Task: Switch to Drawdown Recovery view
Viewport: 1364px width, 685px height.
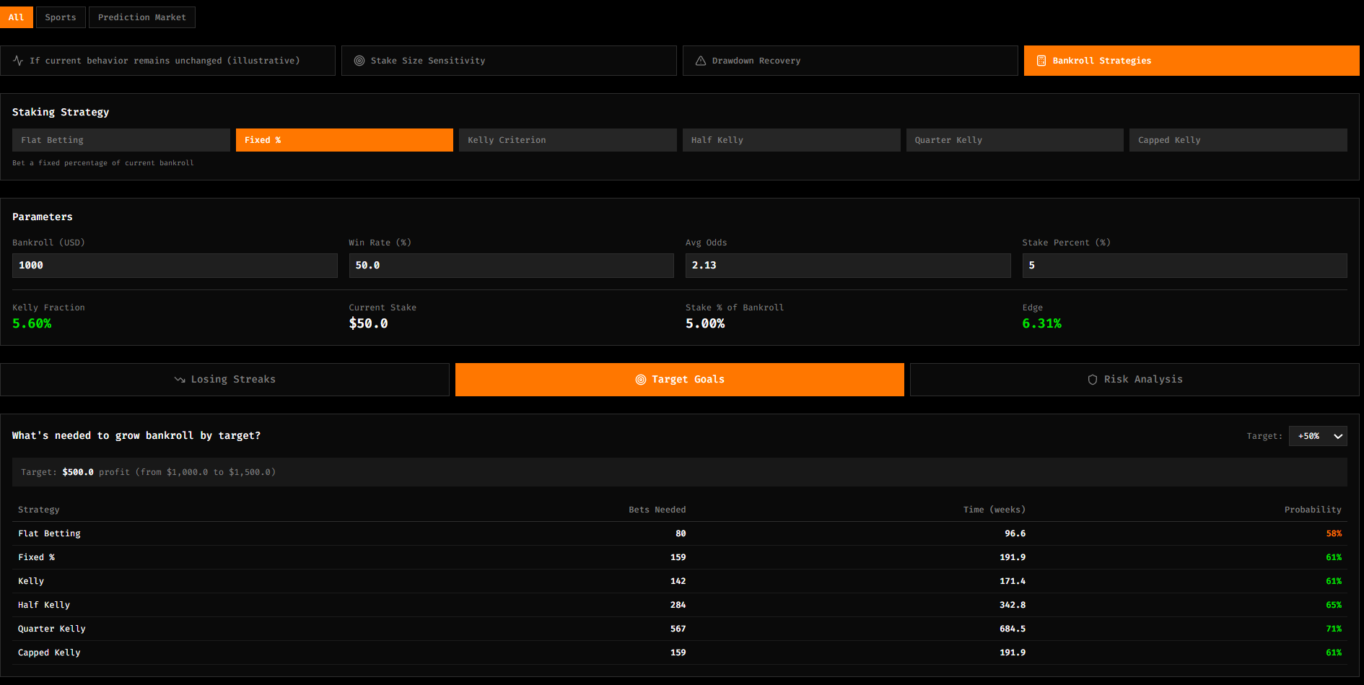Action: pyautogui.click(x=849, y=61)
